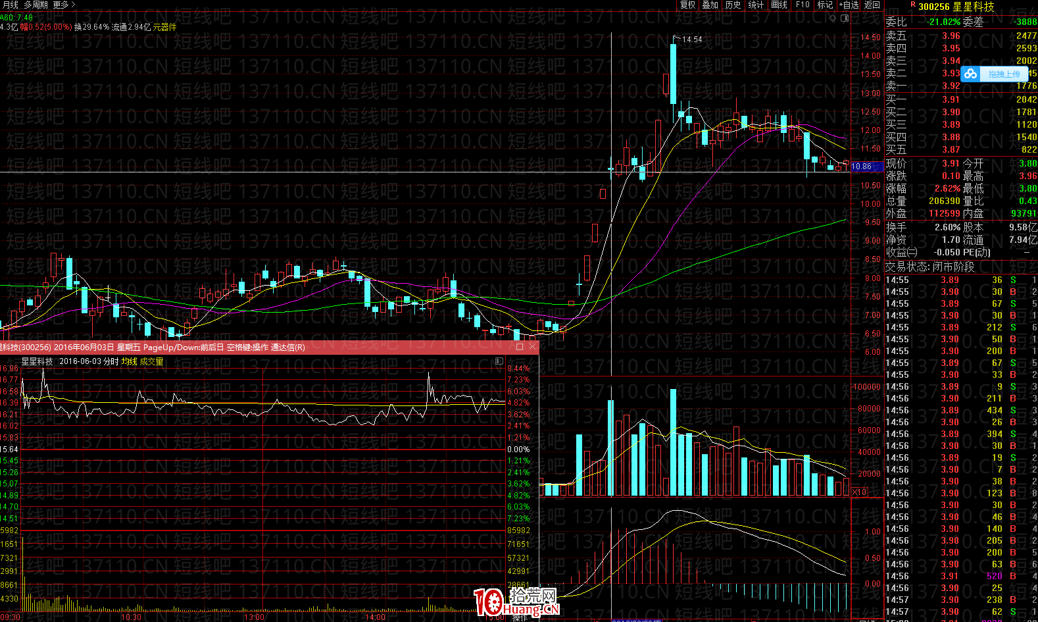Screen dimensions: 1038x622
Task: Click the 返回 return button
Action: [x=872, y=5]
